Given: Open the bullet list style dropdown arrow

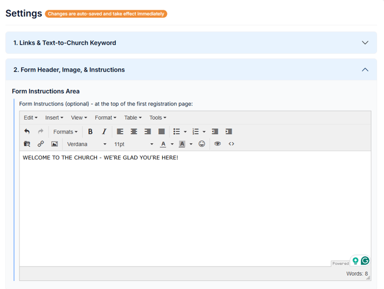Looking at the screenshot, I should pyautogui.click(x=185, y=132).
